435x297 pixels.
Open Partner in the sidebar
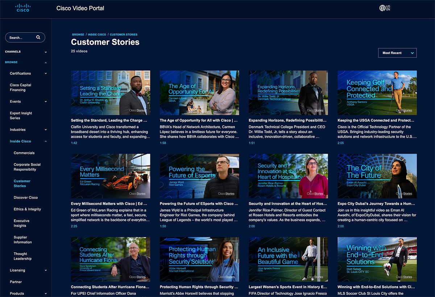(x=16, y=282)
